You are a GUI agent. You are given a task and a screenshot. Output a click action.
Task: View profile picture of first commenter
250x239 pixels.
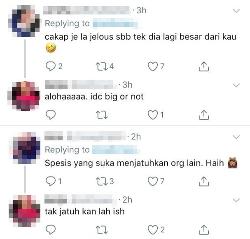point(24,21)
